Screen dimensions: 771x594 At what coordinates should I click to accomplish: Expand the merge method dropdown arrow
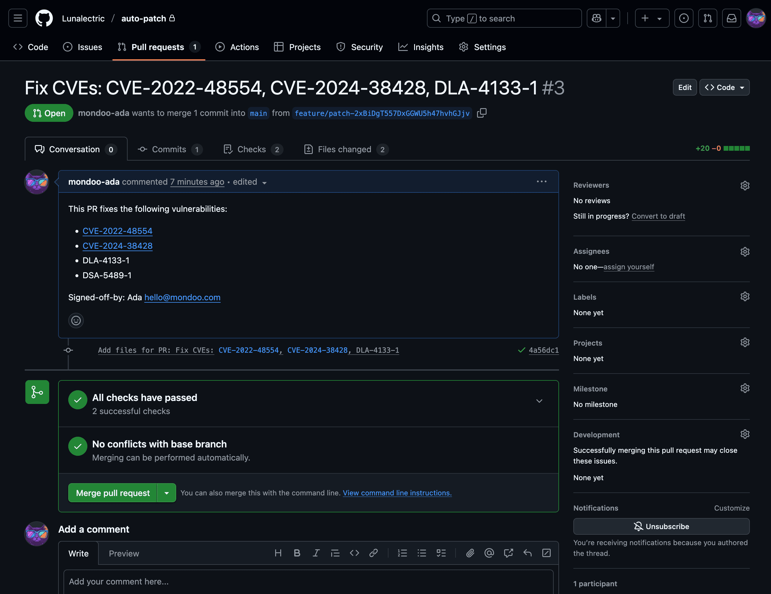coord(167,493)
